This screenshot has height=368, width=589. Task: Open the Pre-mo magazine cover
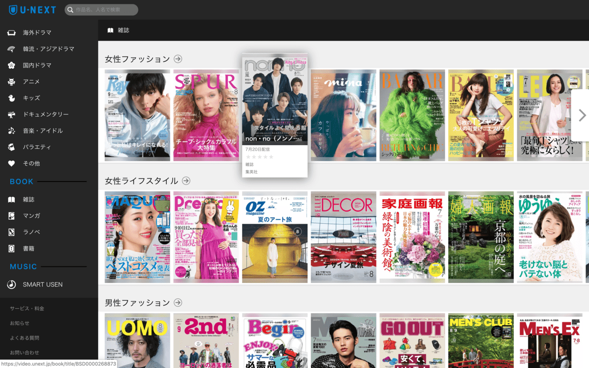(206, 237)
